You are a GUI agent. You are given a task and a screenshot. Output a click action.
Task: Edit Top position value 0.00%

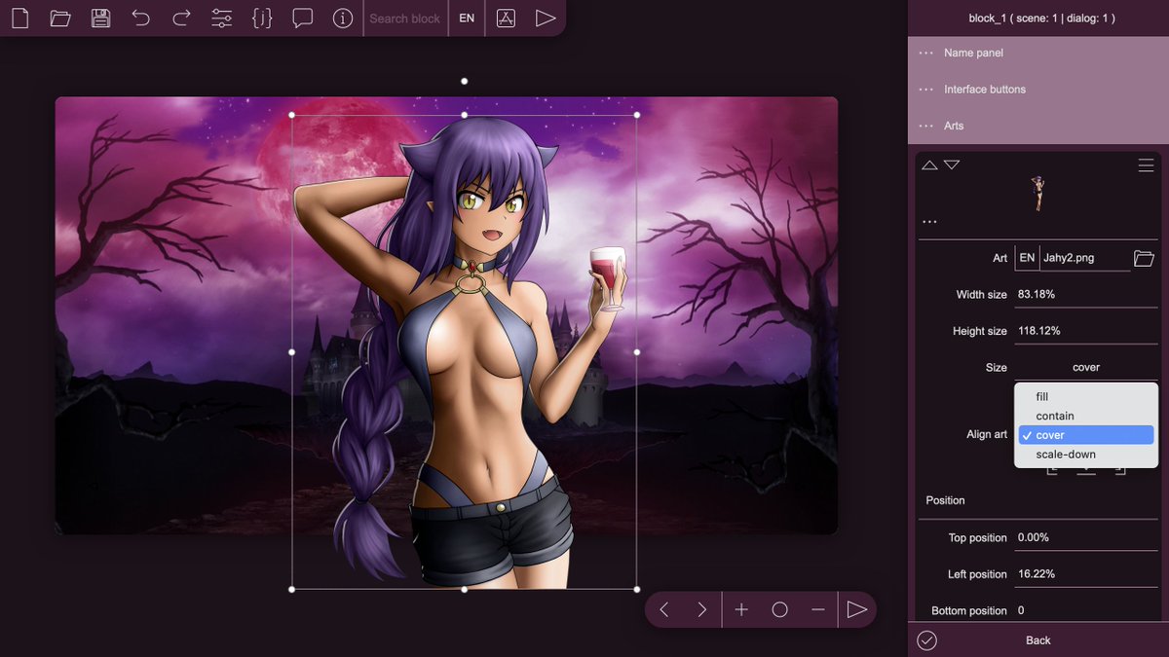point(1086,537)
